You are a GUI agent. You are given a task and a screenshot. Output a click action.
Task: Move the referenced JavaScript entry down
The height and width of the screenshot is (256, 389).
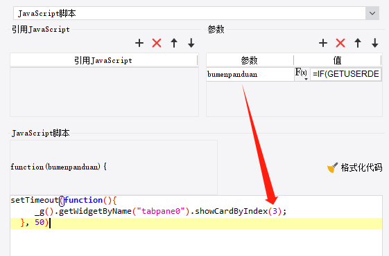pyautogui.click(x=191, y=43)
